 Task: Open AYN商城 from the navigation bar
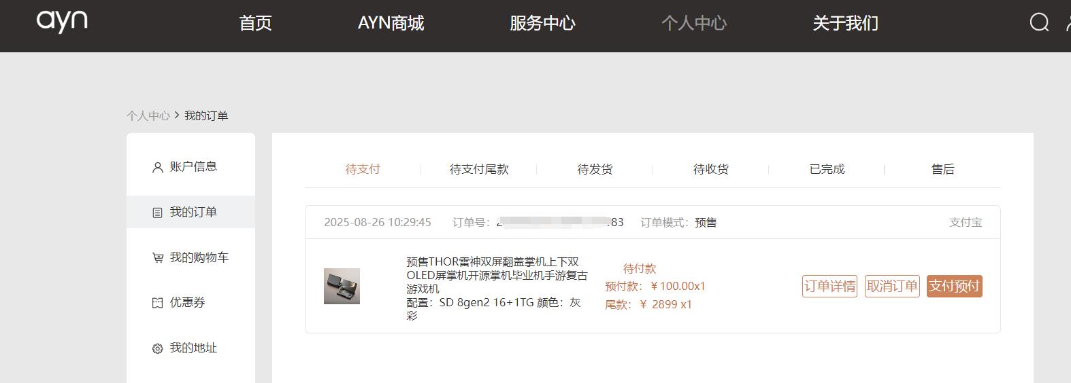[x=391, y=23]
